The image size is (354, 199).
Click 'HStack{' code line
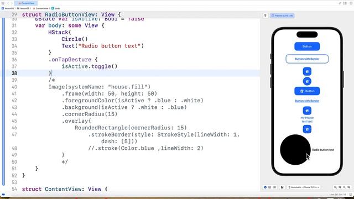[x=60, y=32]
